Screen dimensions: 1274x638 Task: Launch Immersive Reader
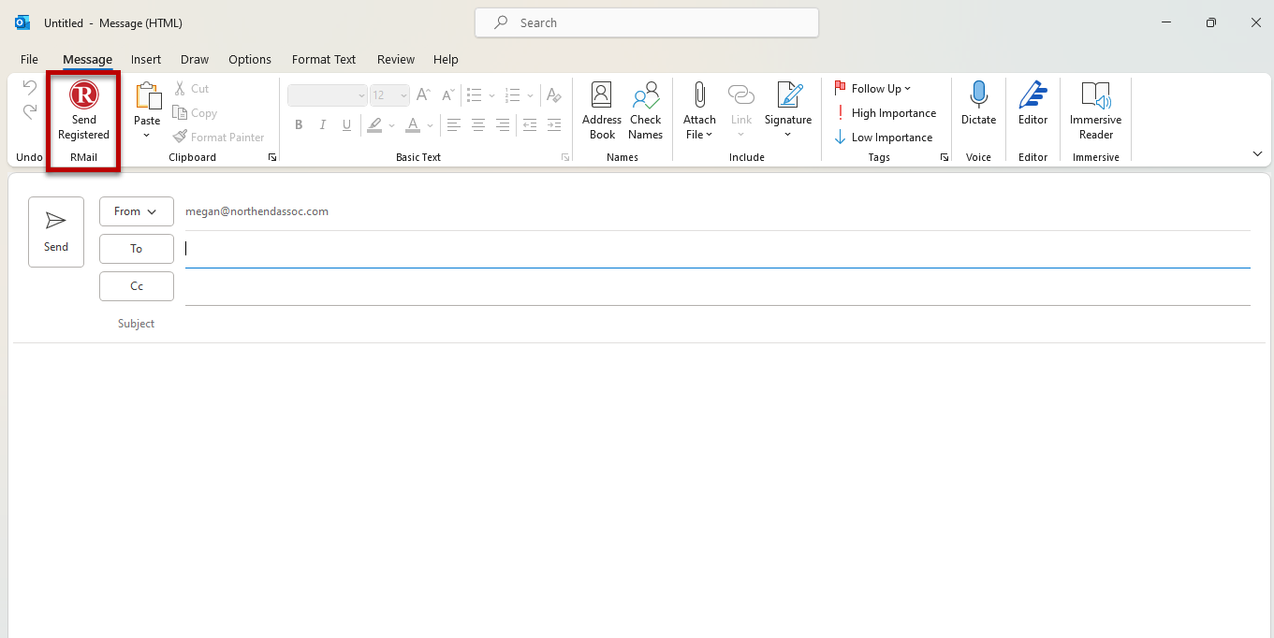pos(1095,110)
